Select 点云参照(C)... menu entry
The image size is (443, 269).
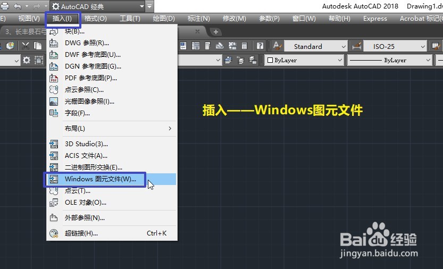pos(112,89)
